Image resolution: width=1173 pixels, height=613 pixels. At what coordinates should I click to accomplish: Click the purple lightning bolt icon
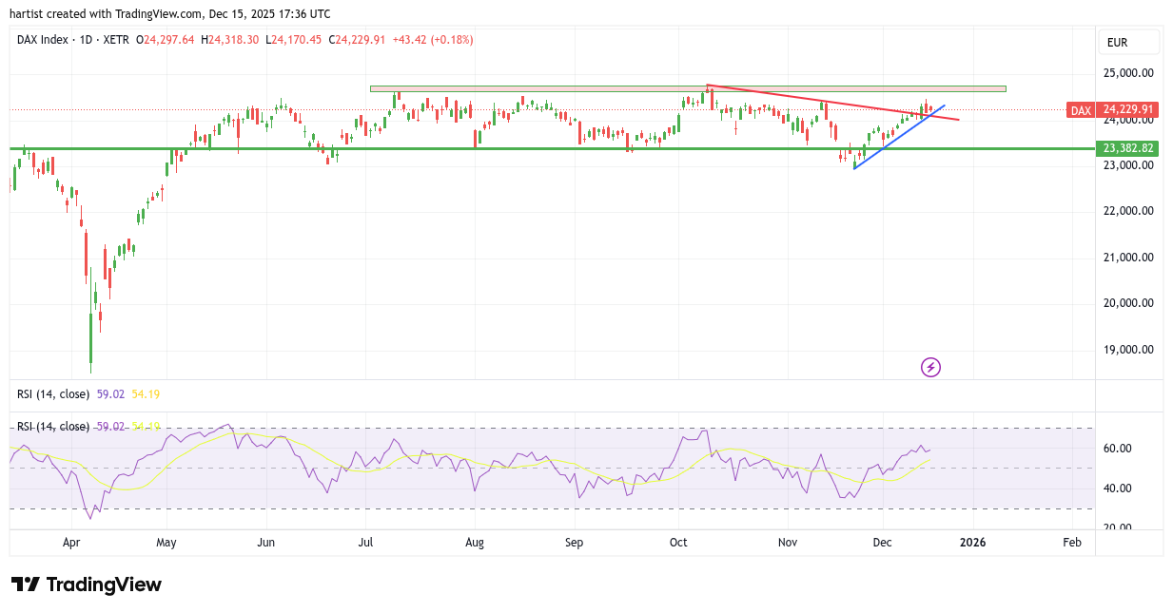[930, 367]
